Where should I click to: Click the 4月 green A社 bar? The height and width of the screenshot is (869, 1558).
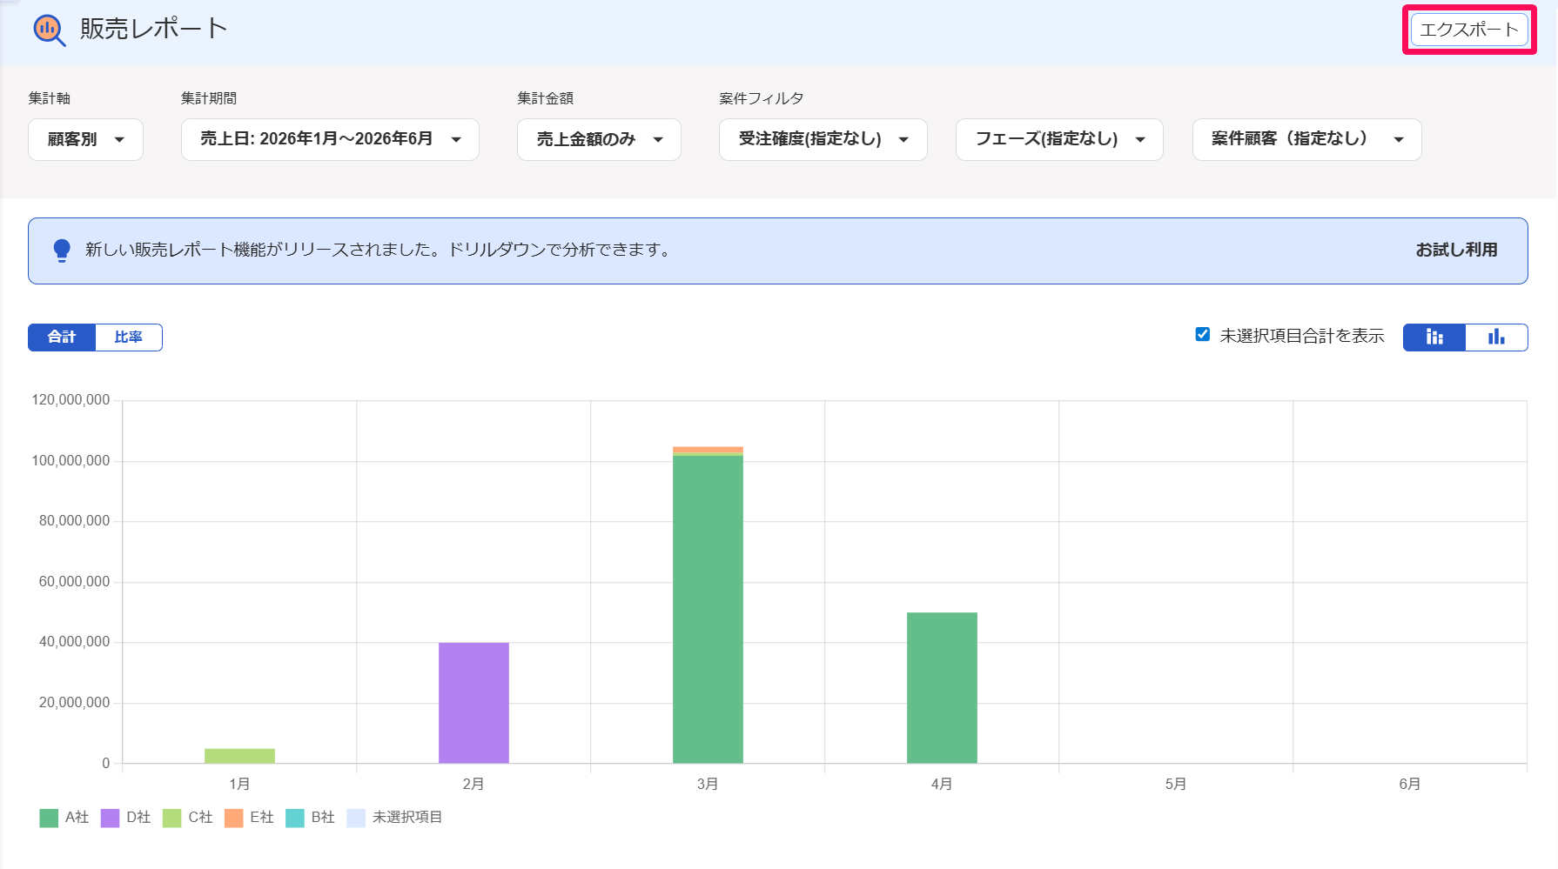pos(942,688)
